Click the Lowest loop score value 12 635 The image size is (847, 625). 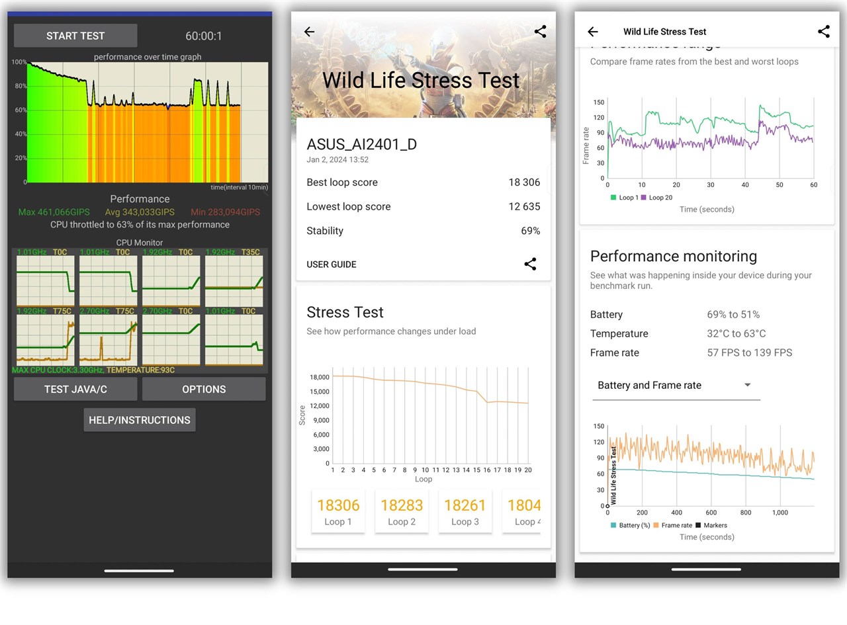tap(524, 206)
